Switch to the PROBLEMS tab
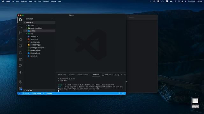This screenshot has width=204, height=114. (x=62, y=75)
